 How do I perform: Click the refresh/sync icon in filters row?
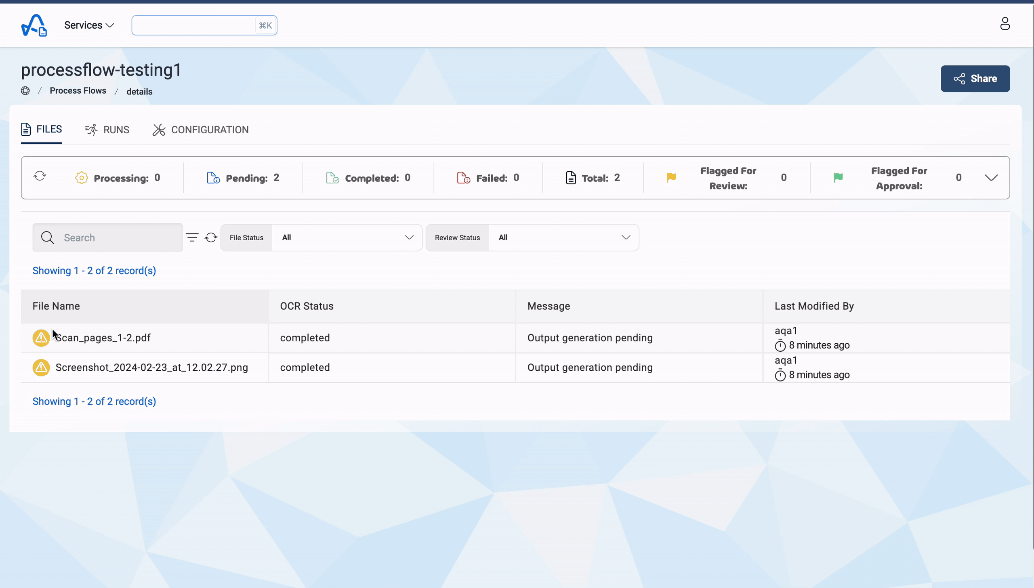click(x=211, y=237)
